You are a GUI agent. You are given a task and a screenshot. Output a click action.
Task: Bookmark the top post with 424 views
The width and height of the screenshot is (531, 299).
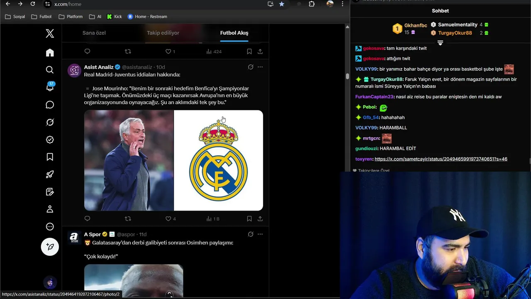[249, 51]
